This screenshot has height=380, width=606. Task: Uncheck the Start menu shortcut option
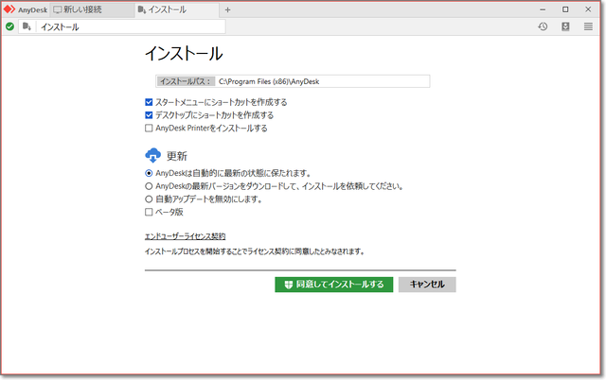pyautogui.click(x=149, y=102)
